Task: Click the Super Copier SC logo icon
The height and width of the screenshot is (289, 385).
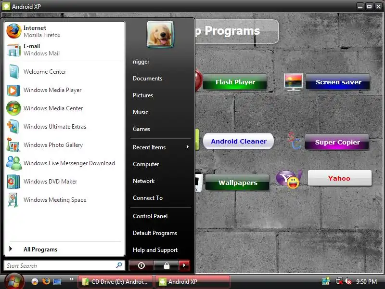Action: coord(294,141)
